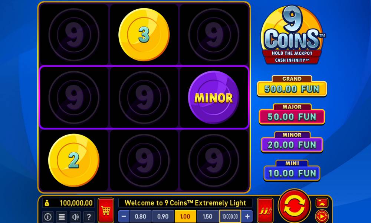
Task: Click the red spin button
Action: 294,206
